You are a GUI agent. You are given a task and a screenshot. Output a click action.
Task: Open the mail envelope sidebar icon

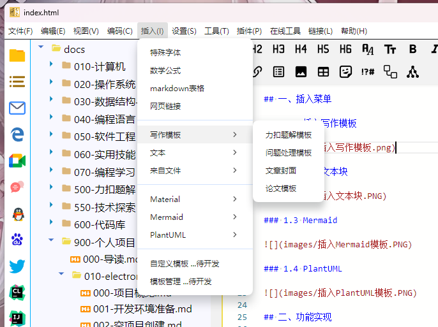(x=17, y=108)
